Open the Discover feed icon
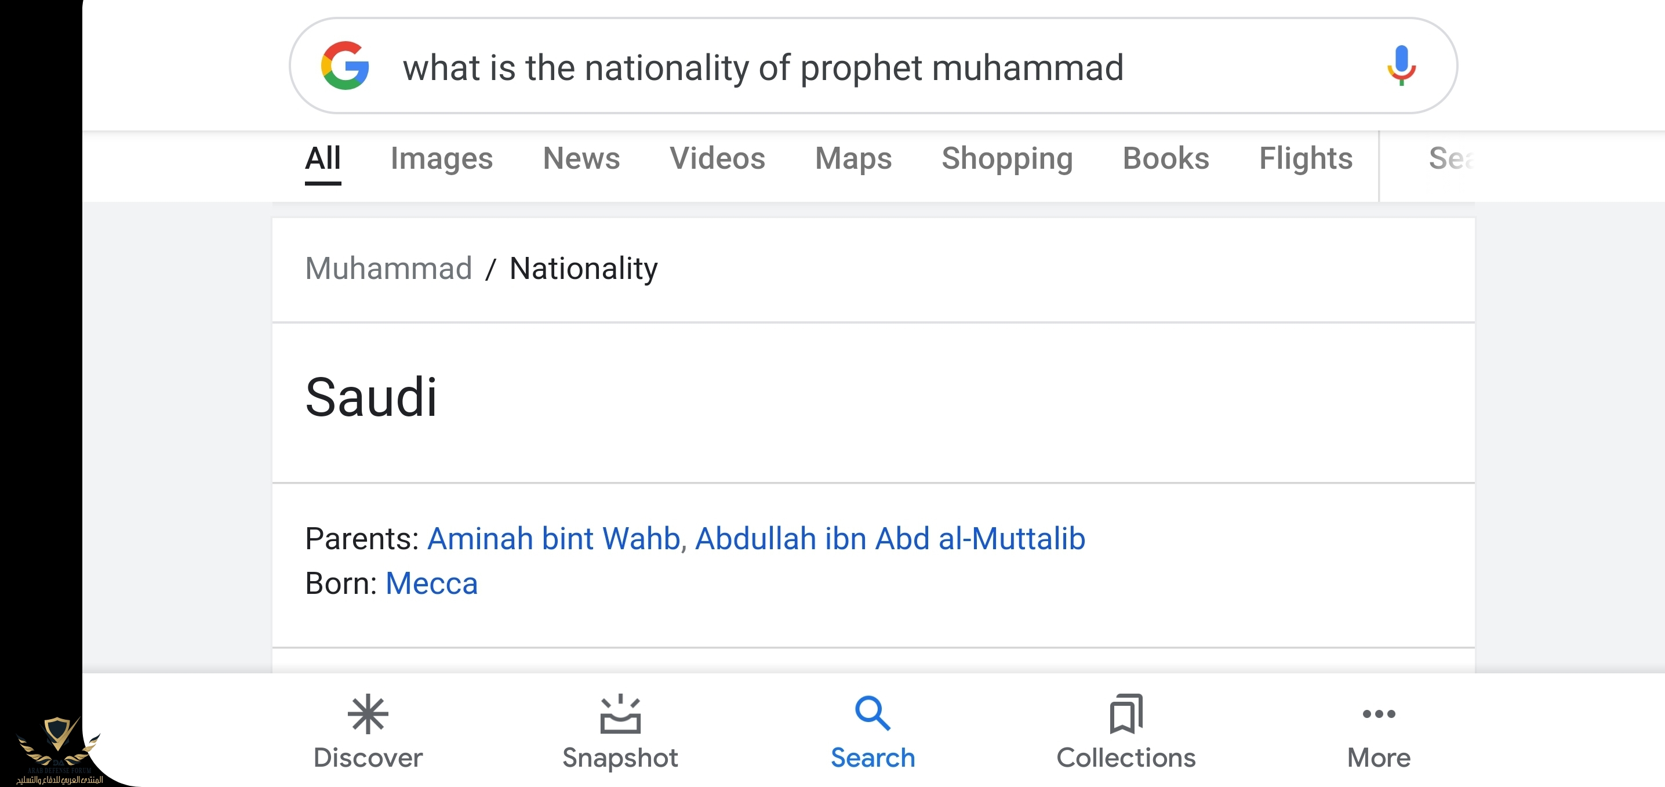Image resolution: width=1665 pixels, height=787 pixels. tap(368, 715)
